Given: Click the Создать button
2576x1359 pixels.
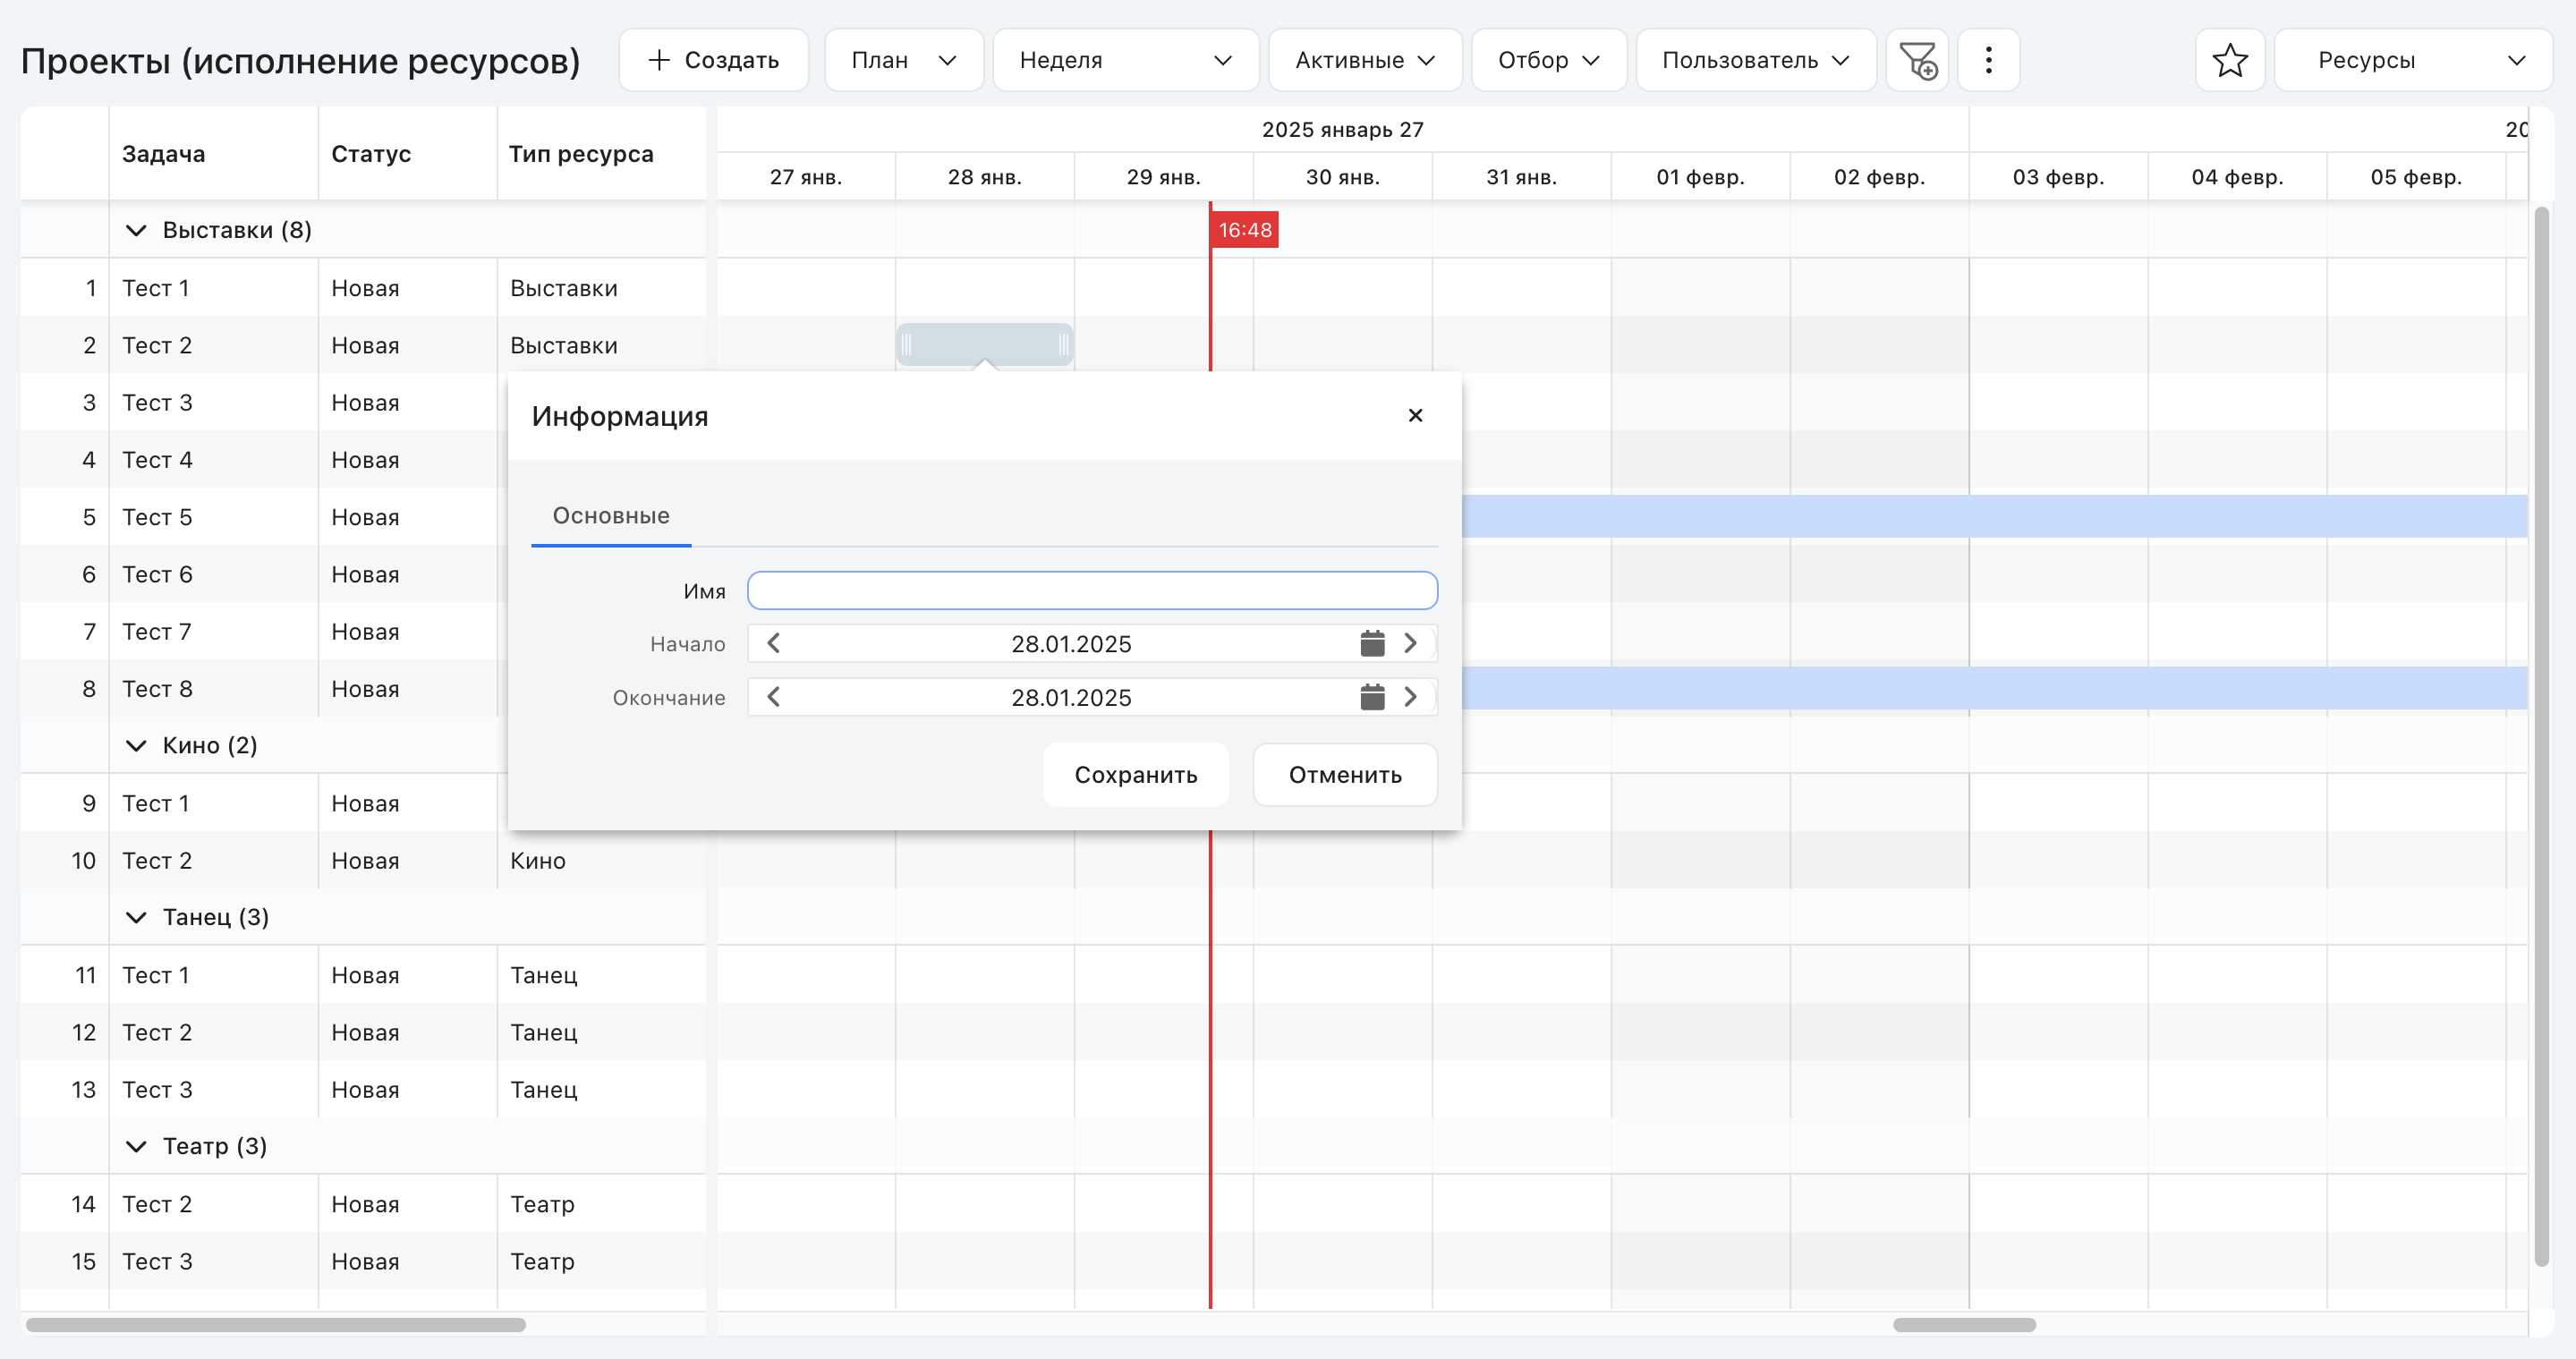Looking at the screenshot, I should point(714,61).
